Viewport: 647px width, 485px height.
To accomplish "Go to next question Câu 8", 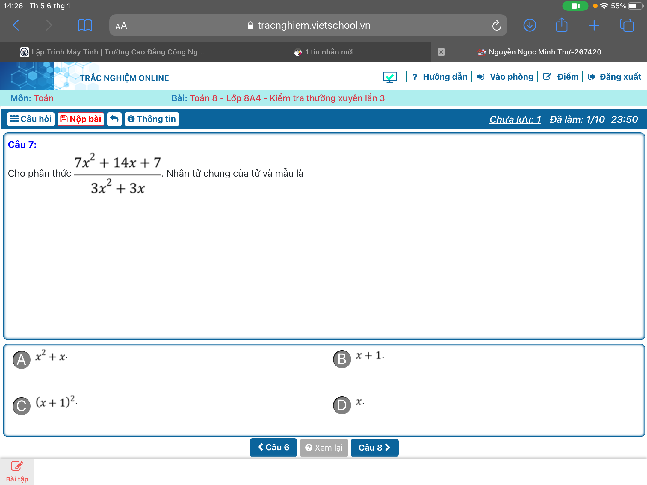I will 374,448.
